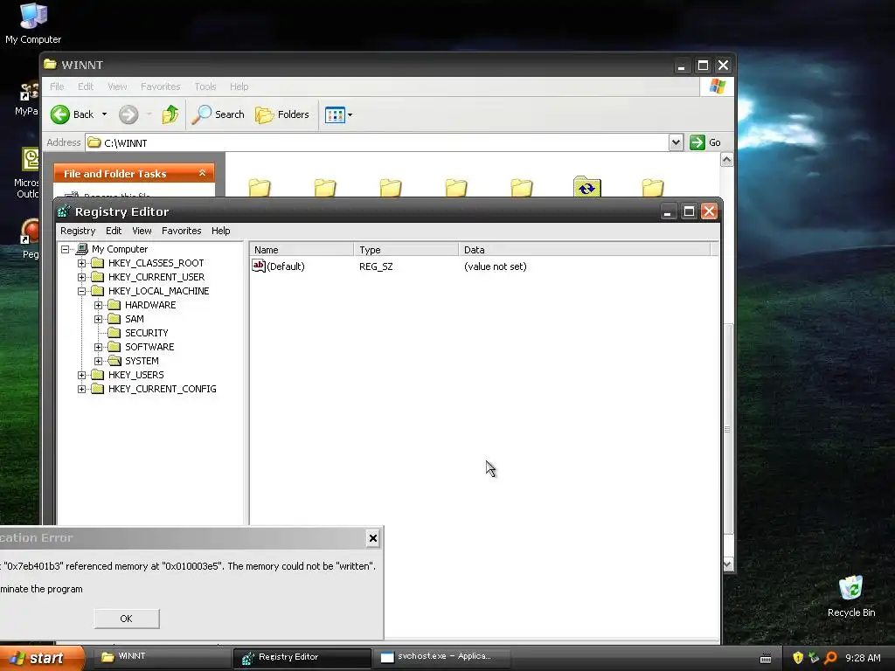Select the folder with blue sync arrows
The image size is (895, 671).
[x=586, y=187]
